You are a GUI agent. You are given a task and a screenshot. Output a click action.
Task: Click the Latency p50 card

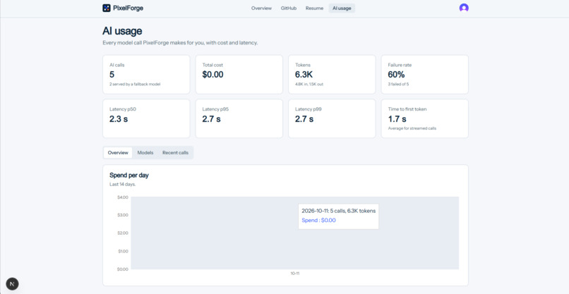point(146,118)
